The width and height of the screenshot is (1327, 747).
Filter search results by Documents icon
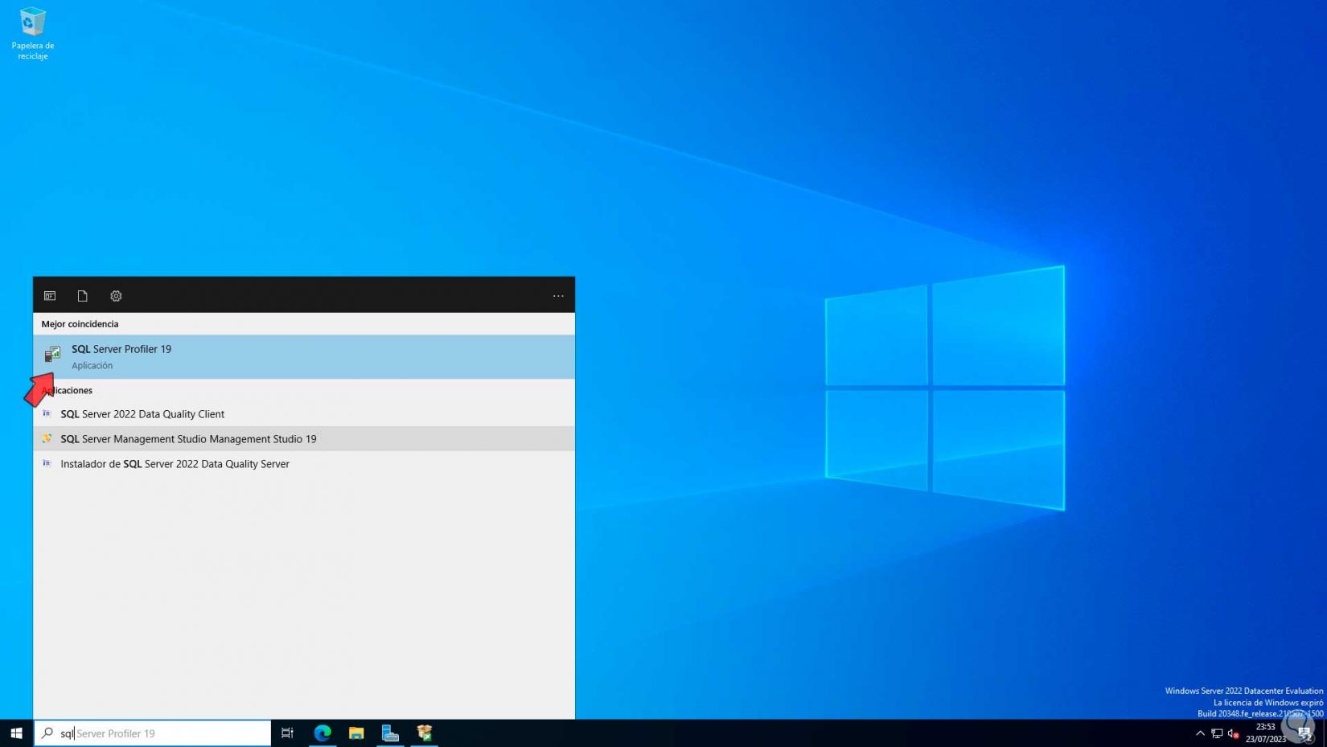click(x=82, y=296)
